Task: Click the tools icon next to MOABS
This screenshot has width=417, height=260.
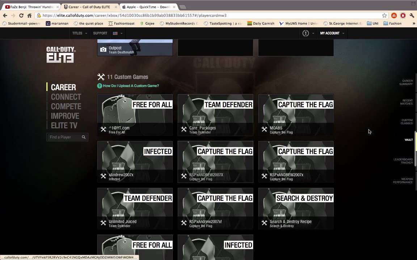Action: click(264, 129)
